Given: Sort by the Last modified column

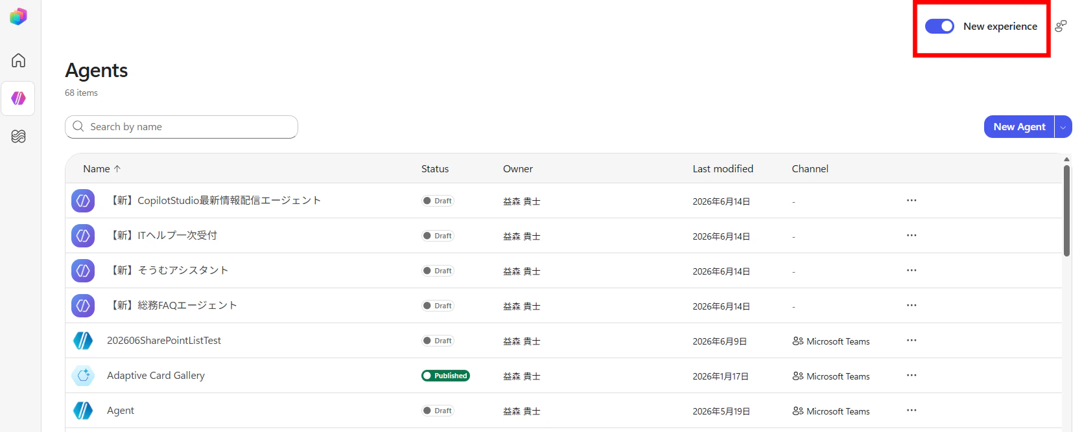Looking at the screenshot, I should pos(723,168).
